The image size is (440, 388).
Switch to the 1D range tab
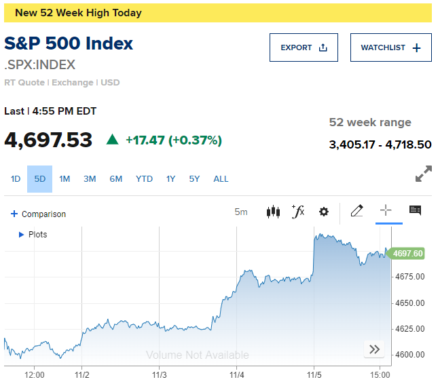(x=16, y=179)
